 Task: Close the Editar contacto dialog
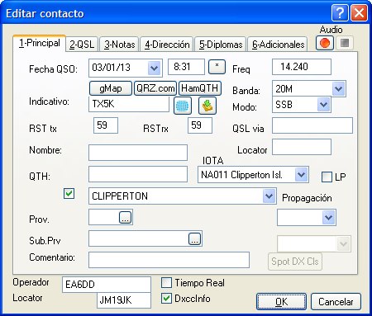click(359, 12)
